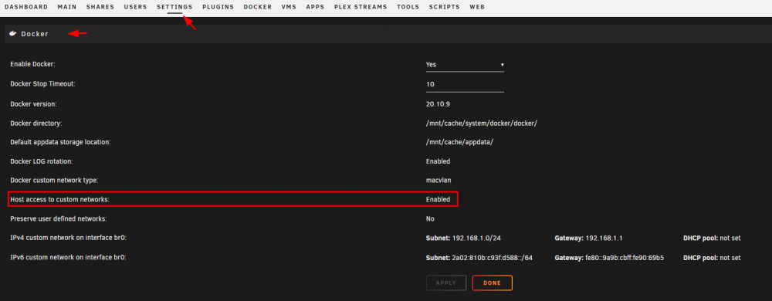Open the Enable Docker dropdown
This screenshot has width=772, height=301.
[465, 64]
